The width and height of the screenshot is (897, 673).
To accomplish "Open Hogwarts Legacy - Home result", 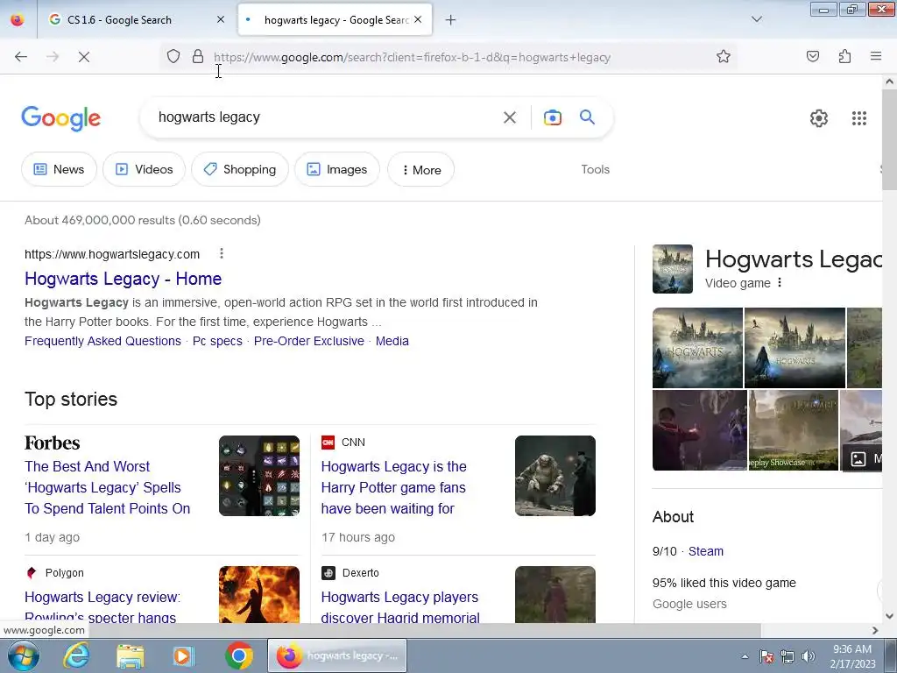I will pos(123,279).
